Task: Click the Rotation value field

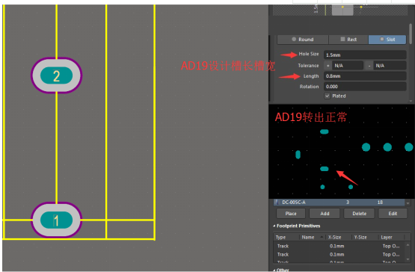Action: coord(365,87)
